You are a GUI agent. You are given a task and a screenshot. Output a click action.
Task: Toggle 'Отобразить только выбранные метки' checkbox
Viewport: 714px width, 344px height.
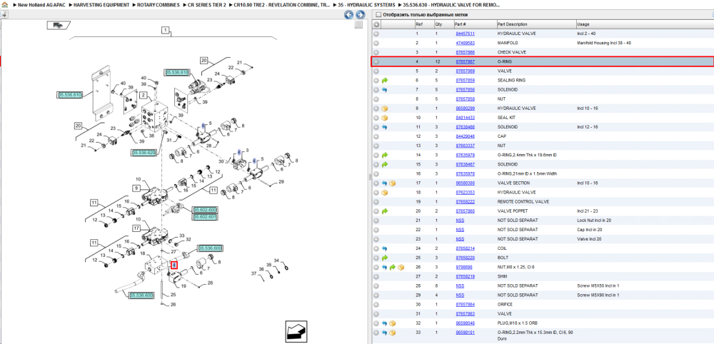(x=378, y=14)
